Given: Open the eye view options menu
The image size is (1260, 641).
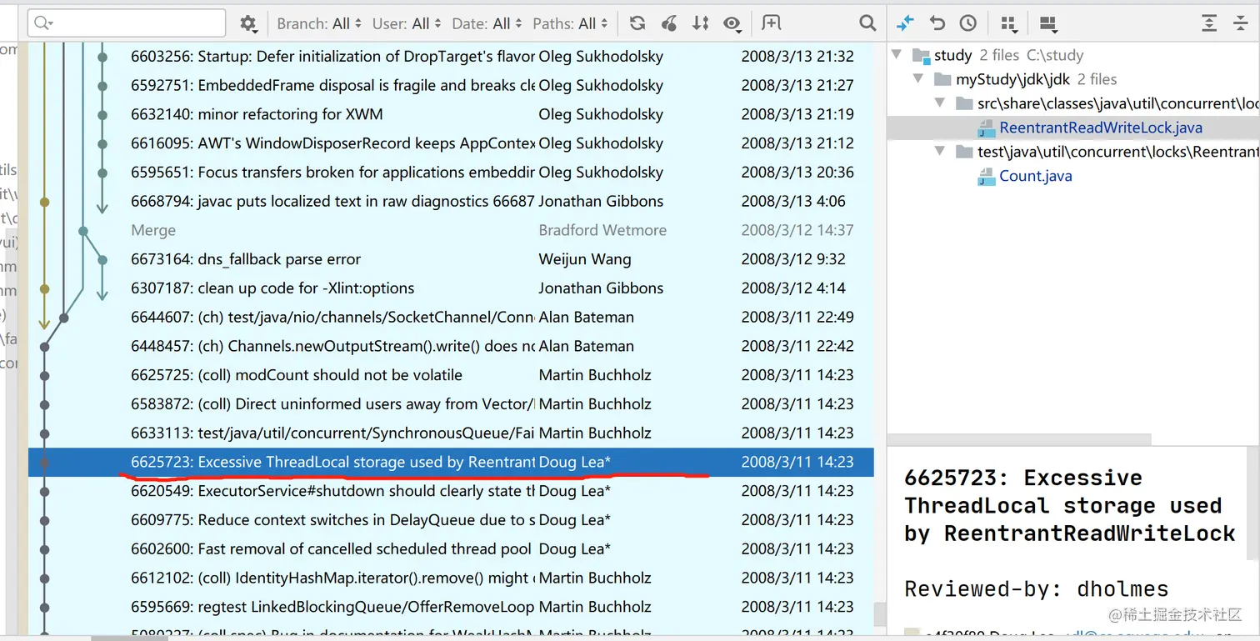Looking at the screenshot, I should [732, 23].
